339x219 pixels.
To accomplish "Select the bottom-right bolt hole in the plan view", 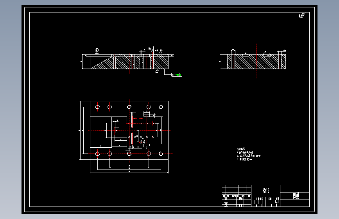I will pos(161,154).
